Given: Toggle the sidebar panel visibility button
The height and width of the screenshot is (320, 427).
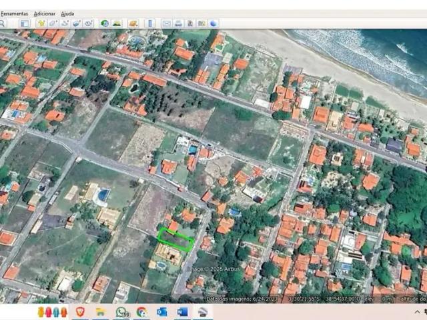Looking at the screenshot, I should pyautogui.click(x=25, y=23).
